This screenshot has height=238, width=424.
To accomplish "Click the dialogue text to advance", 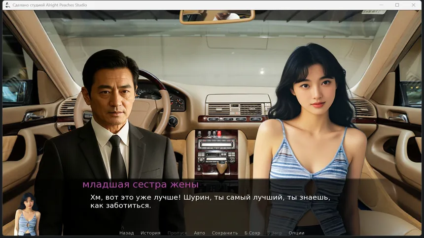I will [210, 201].
